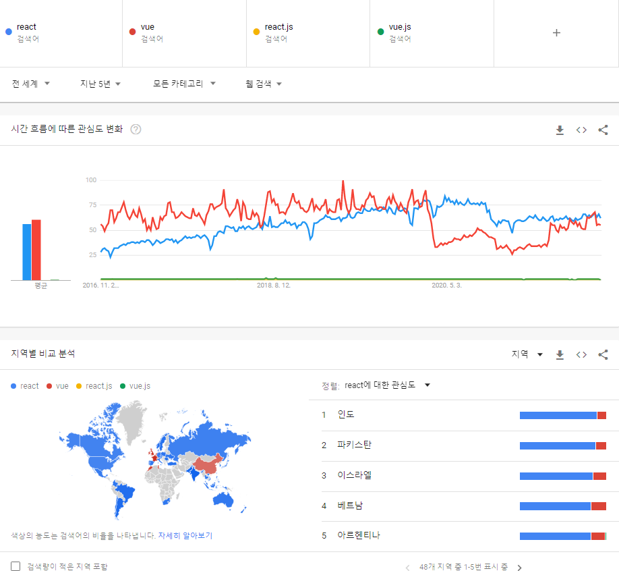Open help tooltip next to 시간 흐름에 따른 관심도 변화
619x571 pixels.
coord(136,129)
